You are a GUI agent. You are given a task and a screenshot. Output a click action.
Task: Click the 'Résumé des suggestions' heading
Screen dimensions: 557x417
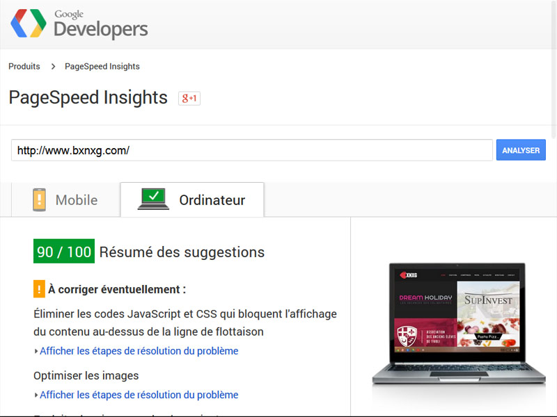pos(182,252)
